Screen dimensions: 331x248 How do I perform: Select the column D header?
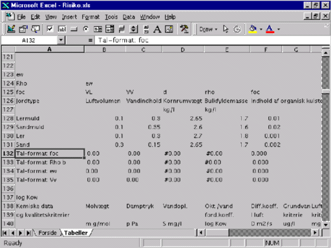click(x=182, y=50)
